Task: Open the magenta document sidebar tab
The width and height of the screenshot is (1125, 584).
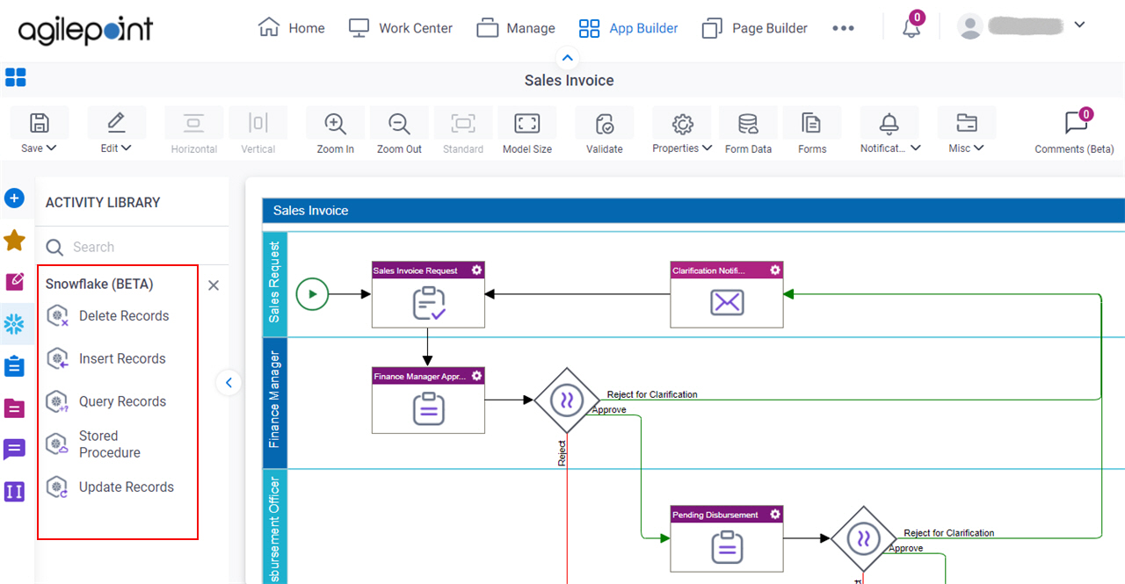Action: 14,407
